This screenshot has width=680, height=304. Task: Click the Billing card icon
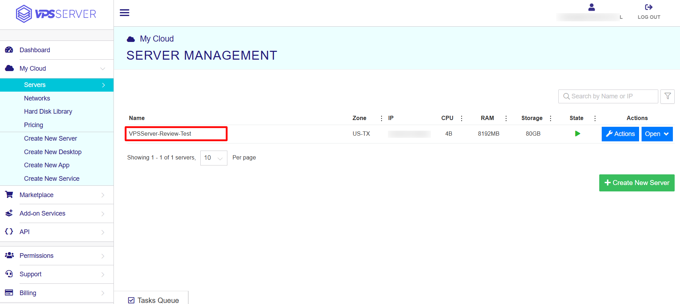coord(9,293)
